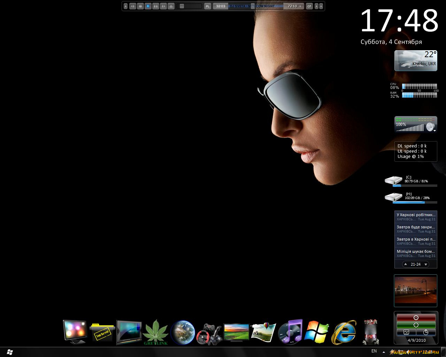Image resolution: width=446 pixels, height=357 pixels.
Task: Show previous headlines with the news up arrow
Action: (x=406, y=264)
